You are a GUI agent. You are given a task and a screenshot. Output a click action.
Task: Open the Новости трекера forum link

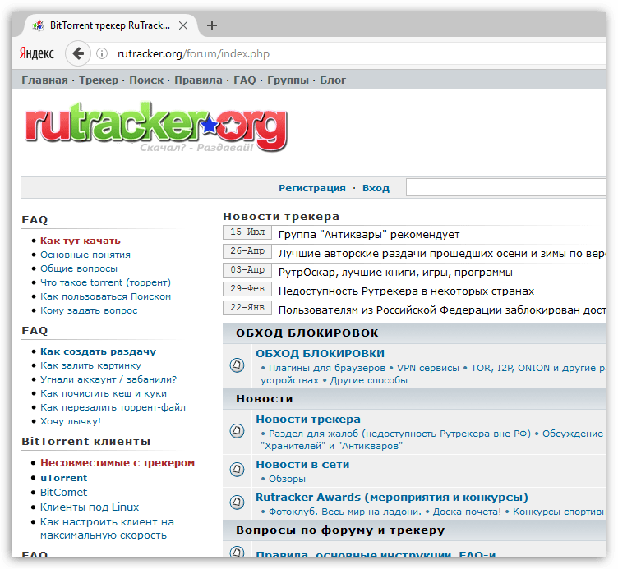click(308, 419)
